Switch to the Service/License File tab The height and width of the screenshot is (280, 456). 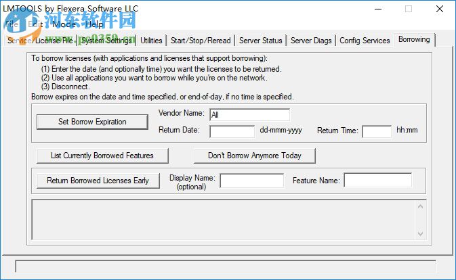40,41
